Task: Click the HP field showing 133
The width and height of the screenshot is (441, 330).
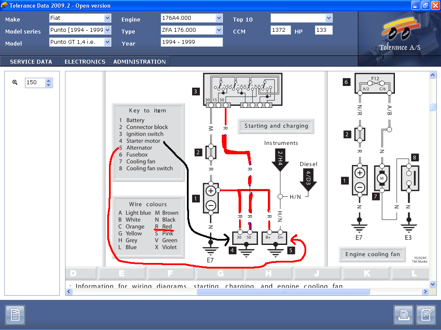Action: tap(324, 30)
